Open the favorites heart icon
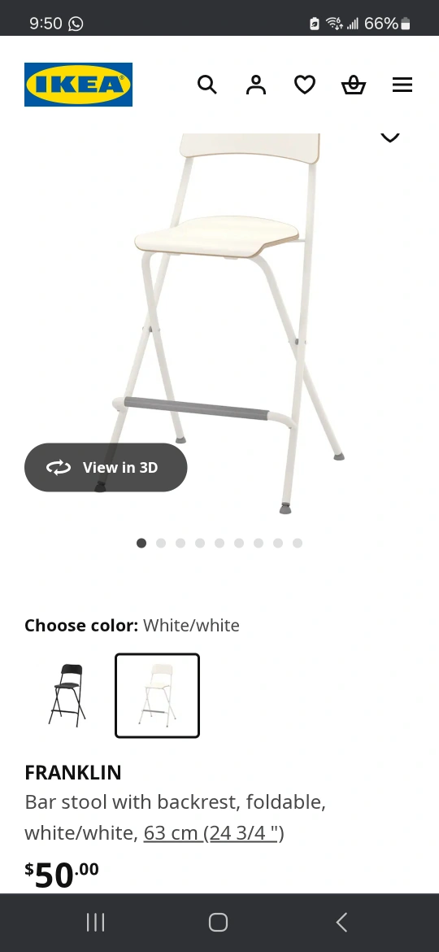The image size is (439, 952). [304, 85]
